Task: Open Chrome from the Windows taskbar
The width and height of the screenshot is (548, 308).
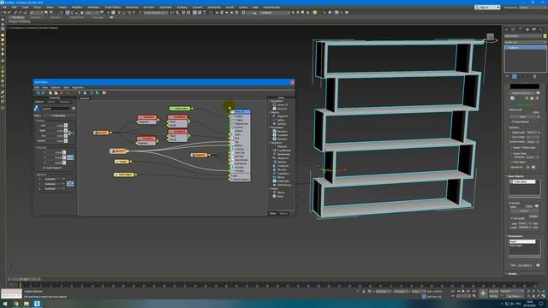Action: 16,304
